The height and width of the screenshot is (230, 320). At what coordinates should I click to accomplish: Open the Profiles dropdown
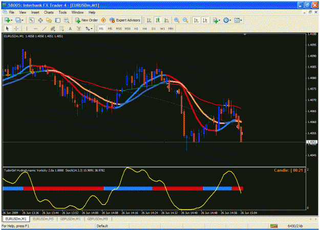pos(19,20)
